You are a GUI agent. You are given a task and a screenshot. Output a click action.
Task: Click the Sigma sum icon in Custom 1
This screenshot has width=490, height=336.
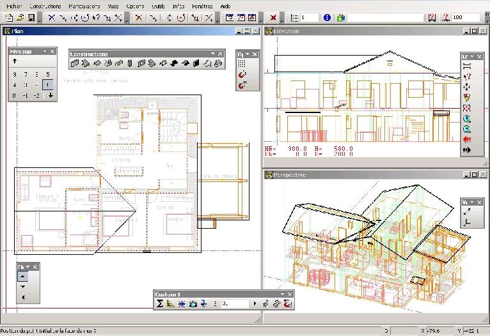160,303
